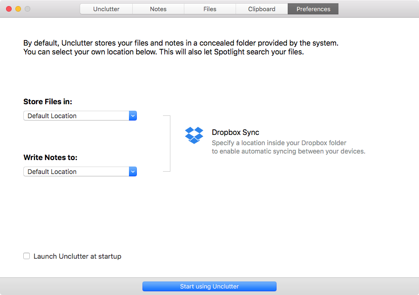This screenshot has height=295, width=419.
Task: Open the Notes tab
Action: pos(158,9)
